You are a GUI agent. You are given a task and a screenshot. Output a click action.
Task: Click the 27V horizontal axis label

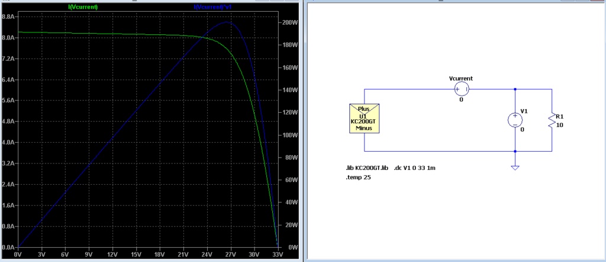tap(231, 255)
